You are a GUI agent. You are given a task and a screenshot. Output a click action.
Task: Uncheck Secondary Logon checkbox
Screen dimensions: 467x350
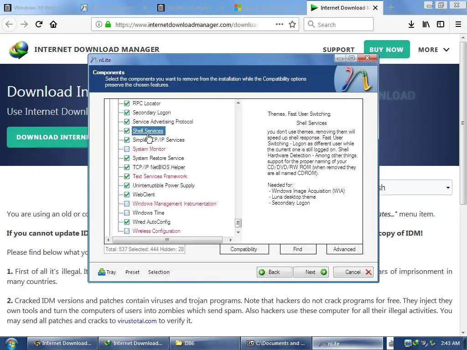(x=127, y=113)
